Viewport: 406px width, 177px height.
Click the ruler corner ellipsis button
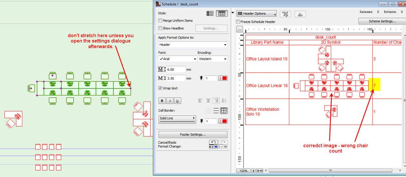click(x=239, y=29)
